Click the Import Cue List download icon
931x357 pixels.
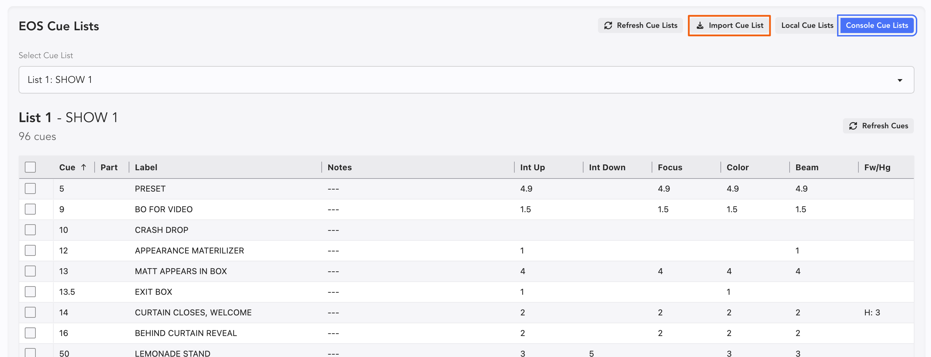click(x=700, y=25)
